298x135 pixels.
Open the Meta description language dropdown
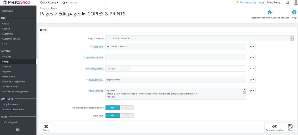[252, 58]
